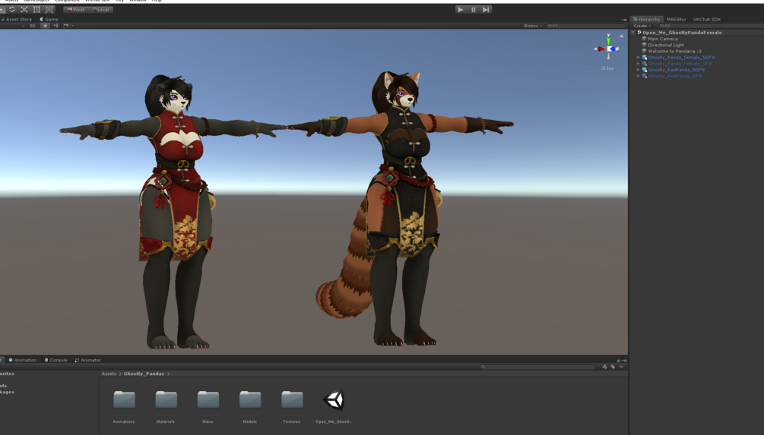Image resolution: width=764 pixels, height=435 pixels.
Task: Select the Scale tool in the toolbar
Action: [x=24, y=9]
